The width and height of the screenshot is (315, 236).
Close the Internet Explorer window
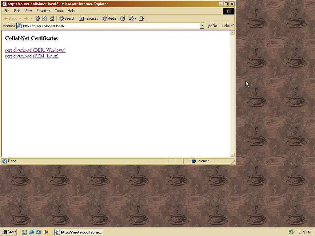pos(232,4)
